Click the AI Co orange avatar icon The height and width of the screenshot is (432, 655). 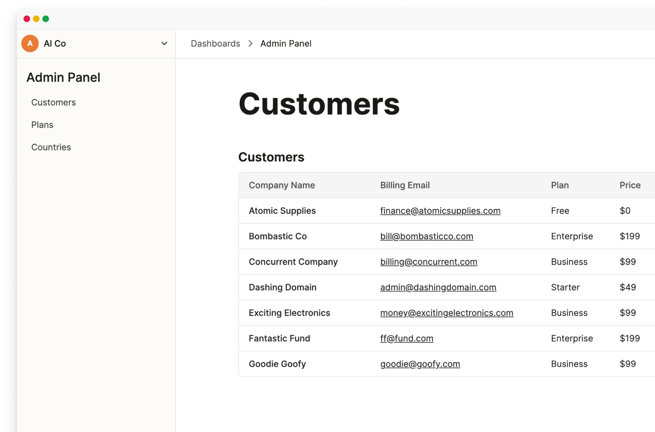point(30,44)
